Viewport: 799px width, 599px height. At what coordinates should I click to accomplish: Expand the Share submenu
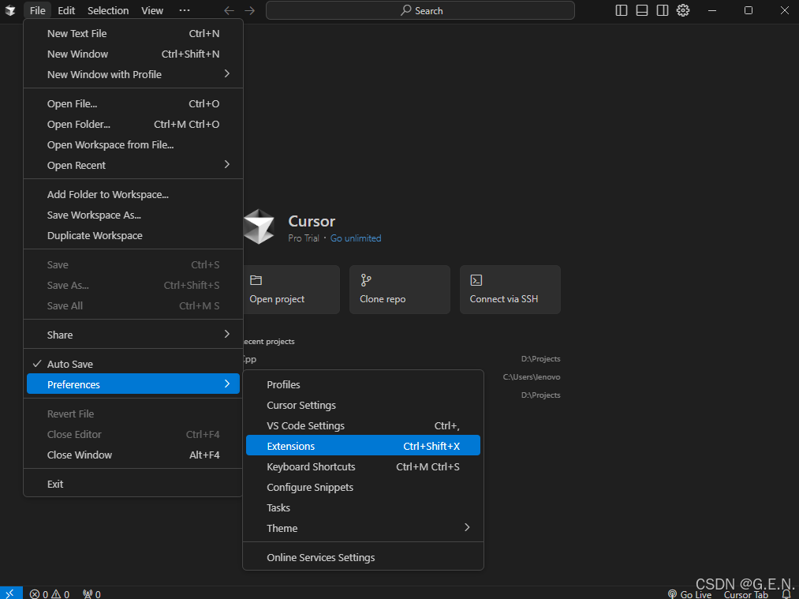coord(133,335)
